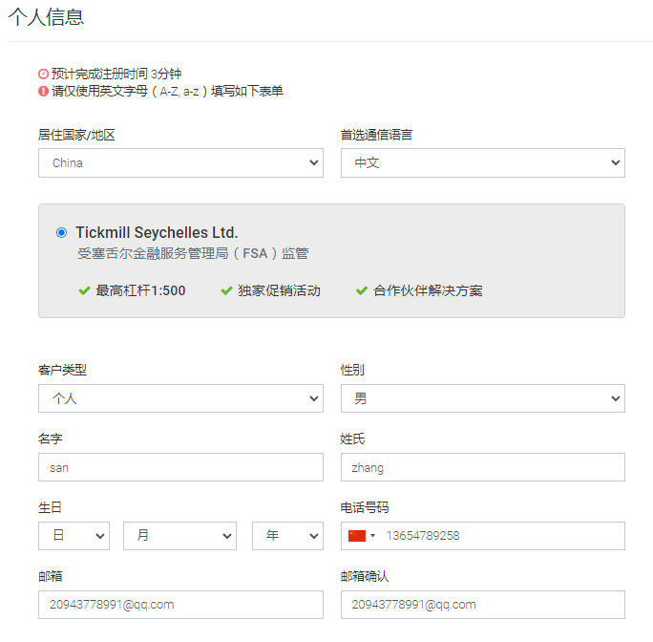Click the 名字 field containing san
Image resolution: width=653 pixels, height=642 pixels.
click(180, 467)
